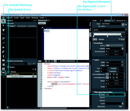The width and height of the screenshot is (130, 111).
Task: Select the Direct Selection tool
Action: coord(3,25)
